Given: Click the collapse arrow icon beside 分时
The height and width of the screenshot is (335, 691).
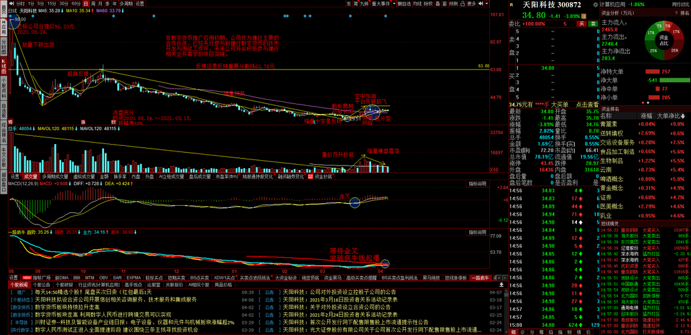Looking at the screenshot, I should [11, 3].
